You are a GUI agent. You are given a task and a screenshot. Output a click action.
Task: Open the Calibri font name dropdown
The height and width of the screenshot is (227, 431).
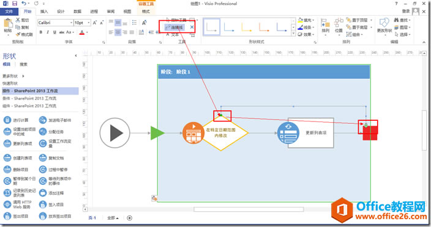tap(71, 23)
